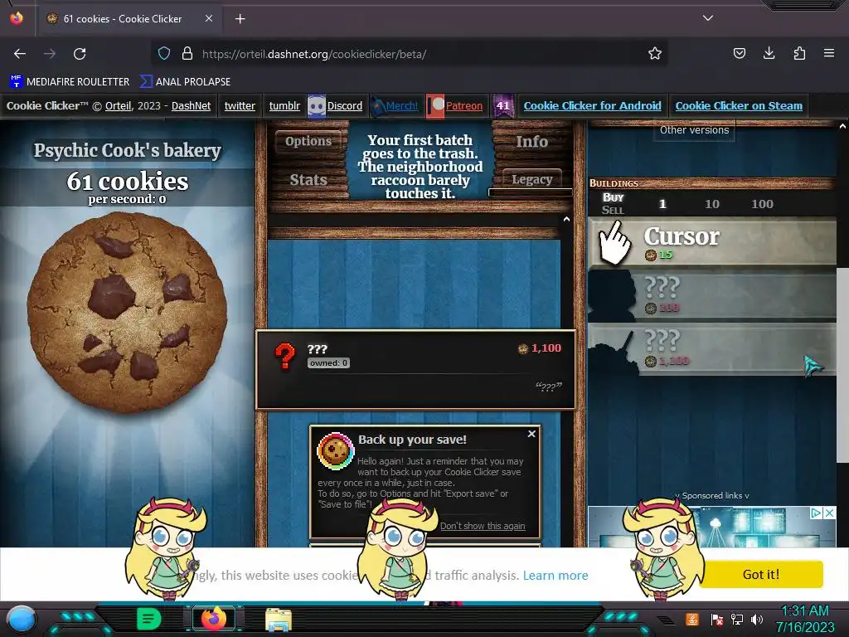
Task: Click the volume speaker tray icon
Action: click(x=757, y=619)
